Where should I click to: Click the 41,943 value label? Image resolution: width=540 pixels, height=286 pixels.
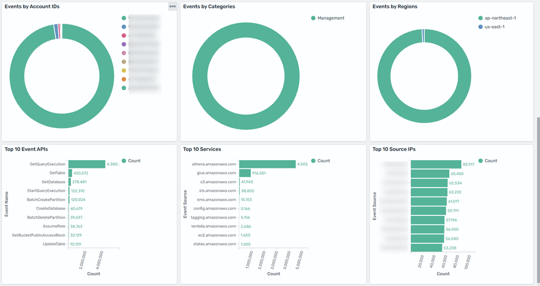[247, 182]
